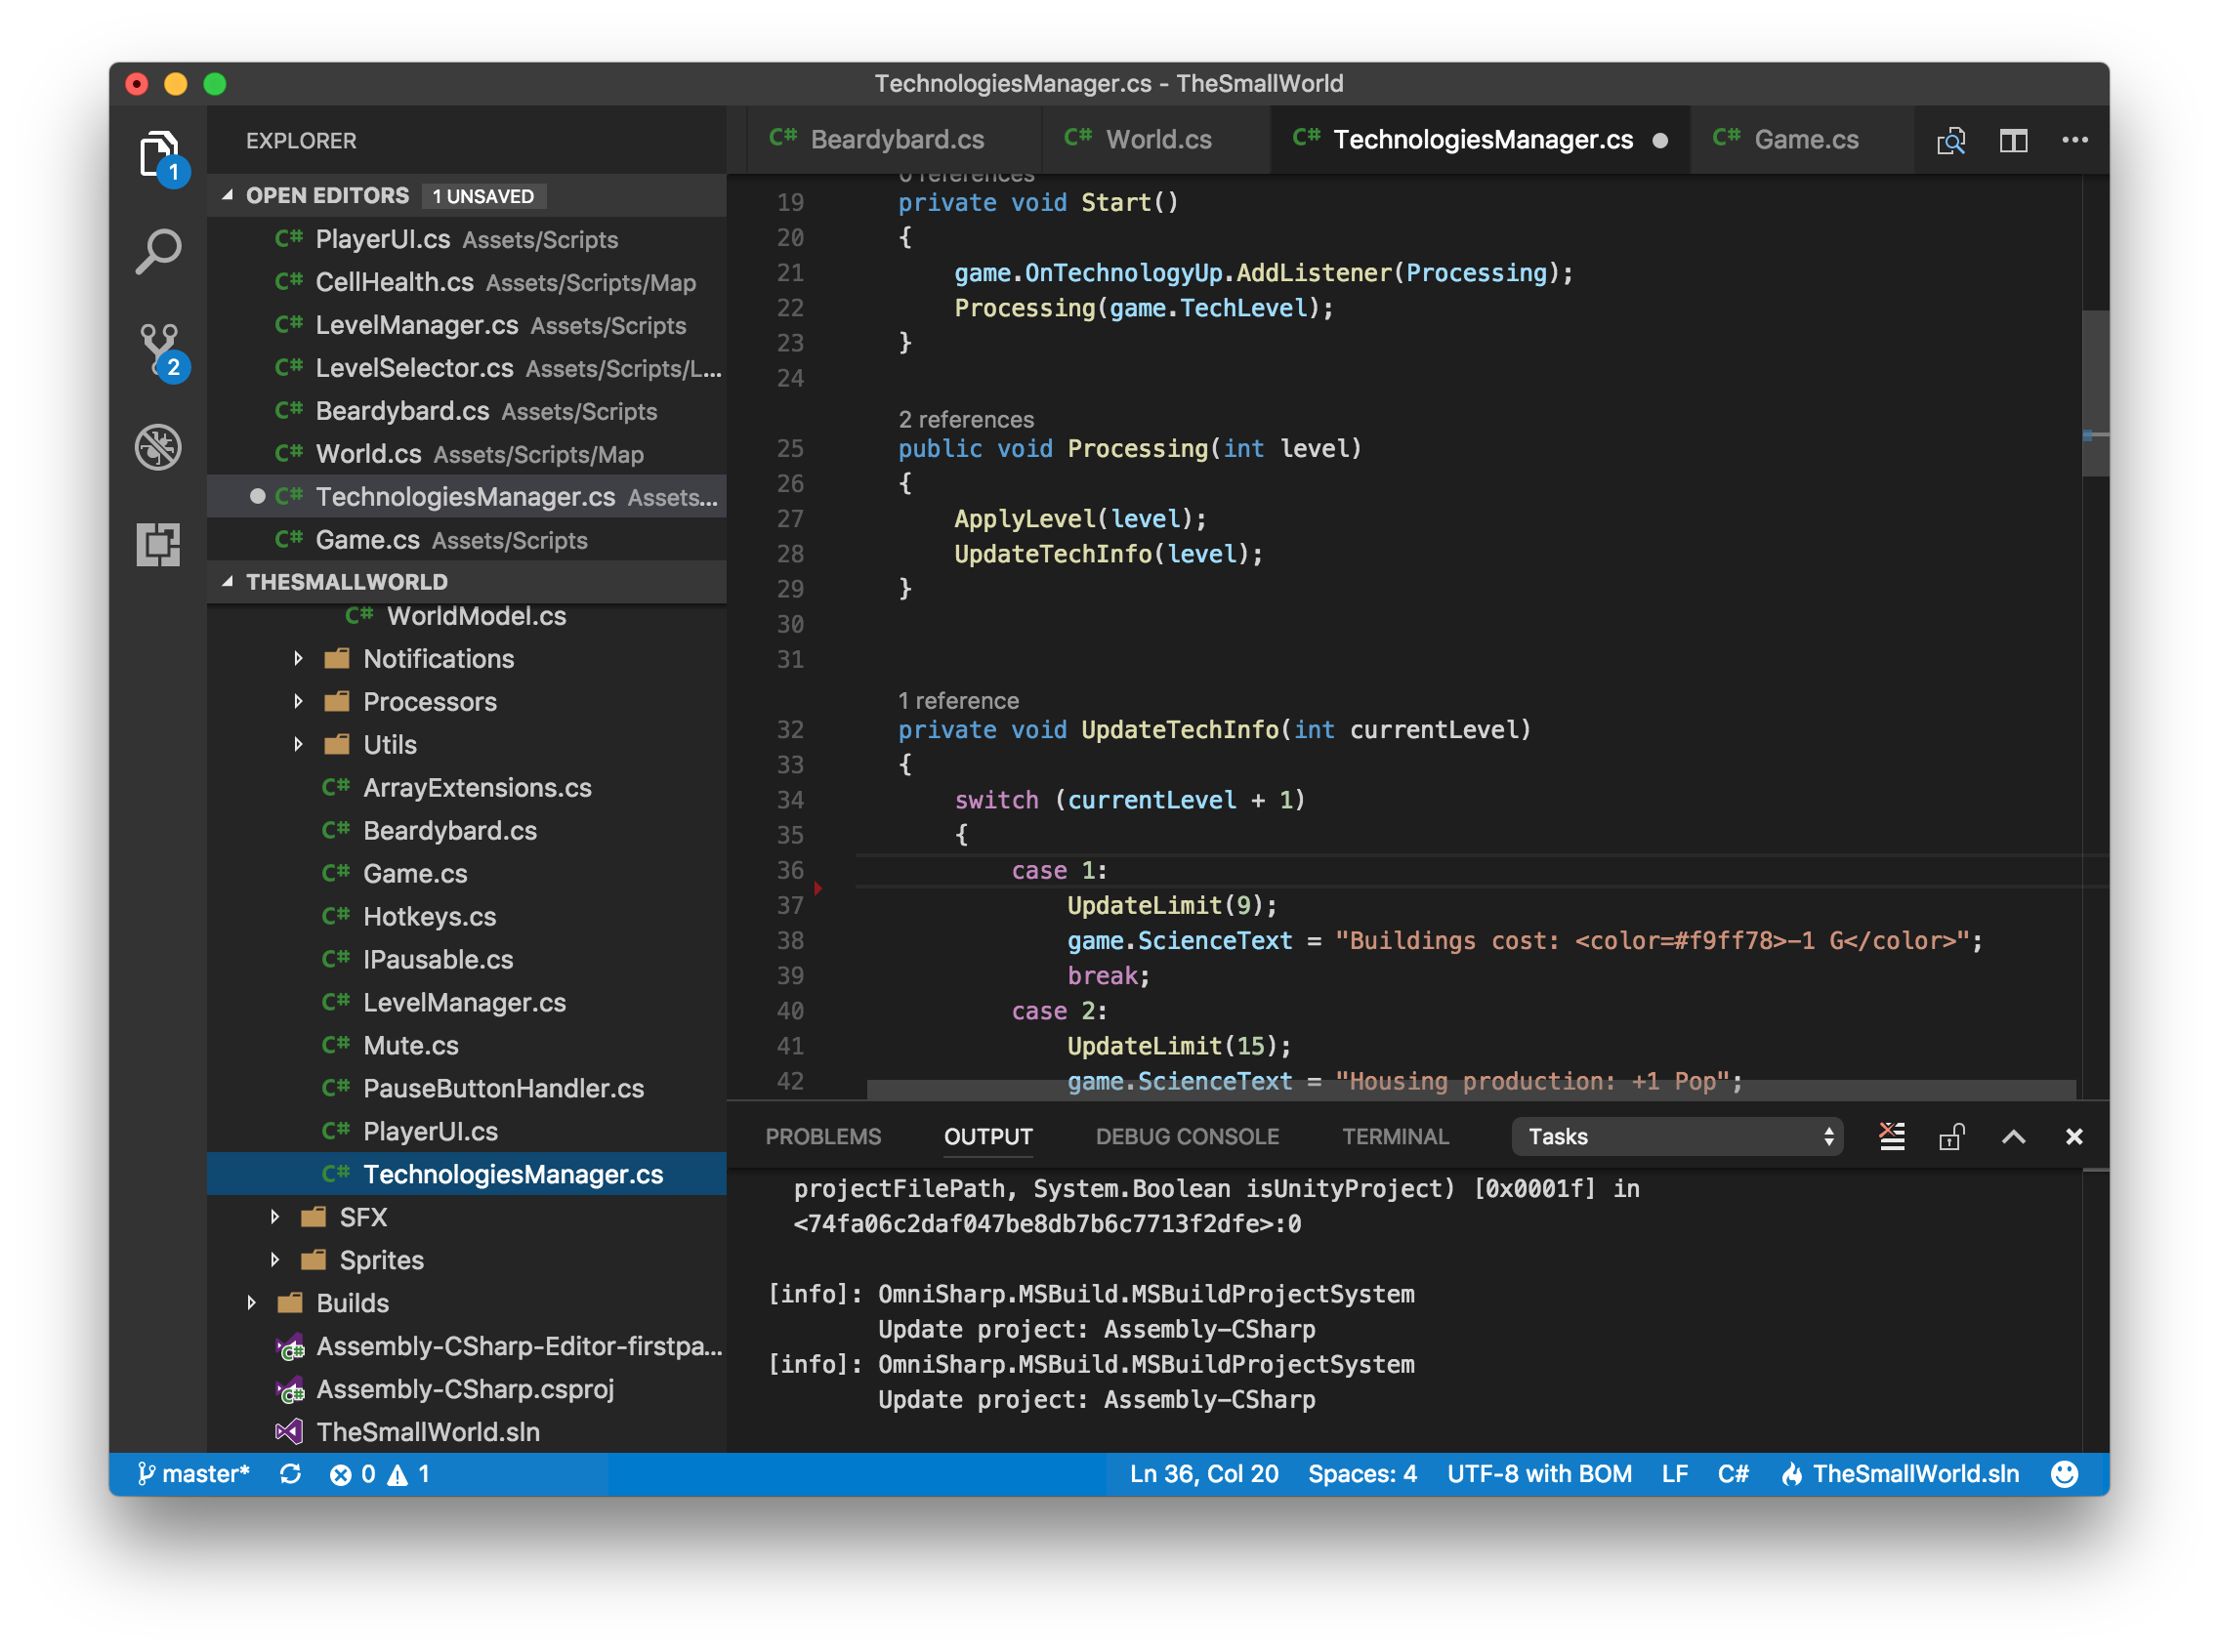Image resolution: width=2219 pixels, height=1652 pixels.
Task: Switch to the World.cs editor tab
Action: pyautogui.click(x=1155, y=140)
